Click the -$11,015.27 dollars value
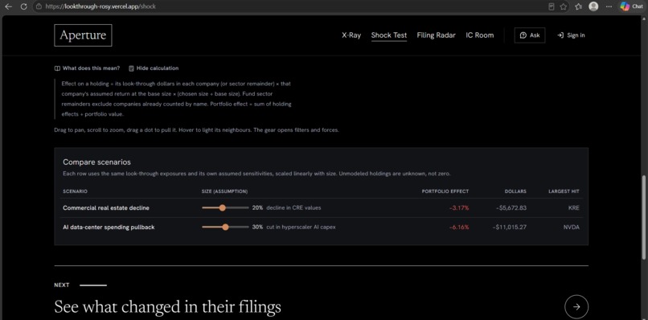 [x=510, y=227]
